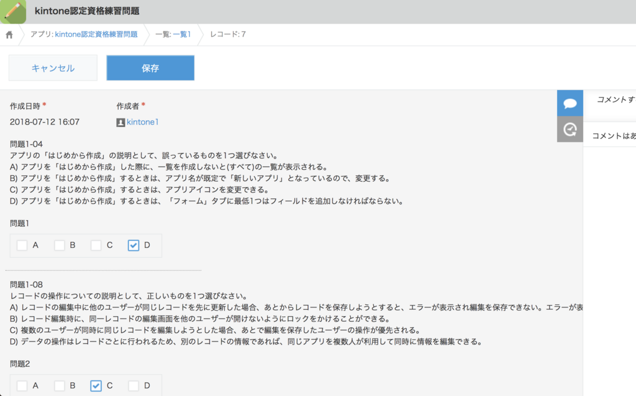Uncheck option C under 問題2

(x=96, y=386)
